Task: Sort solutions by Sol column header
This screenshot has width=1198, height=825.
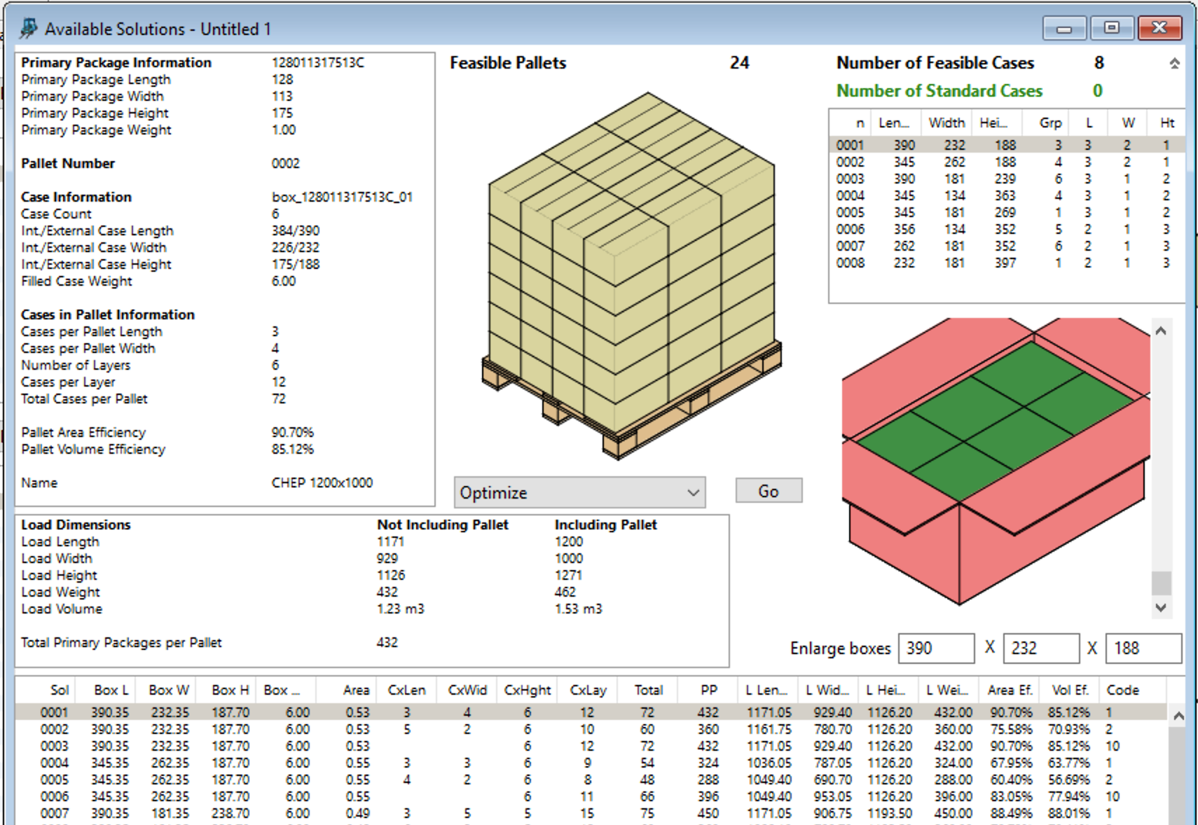Action: tap(46, 690)
